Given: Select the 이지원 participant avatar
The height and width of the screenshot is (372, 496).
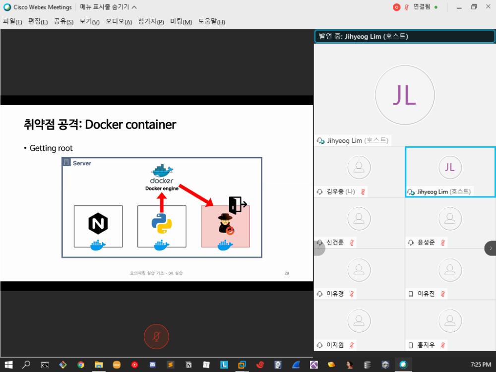Looking at the screenshot, I should (x=359, y=321).
